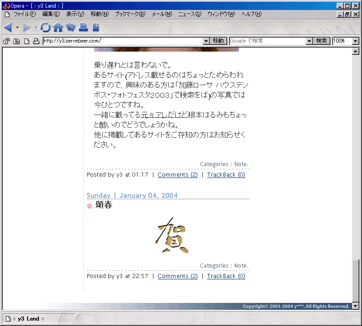Click the page icon on y3 Land tab
Image resolution: width=362 pixels, height=326 pixels.
click(8, 319)
